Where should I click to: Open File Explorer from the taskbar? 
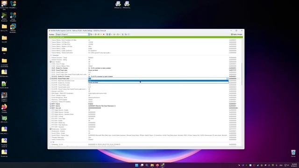(152, 165)
